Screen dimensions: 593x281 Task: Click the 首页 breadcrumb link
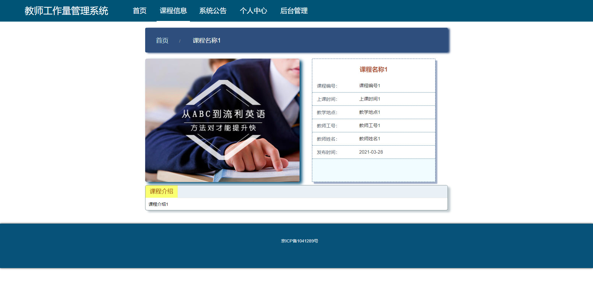[162, 40]
